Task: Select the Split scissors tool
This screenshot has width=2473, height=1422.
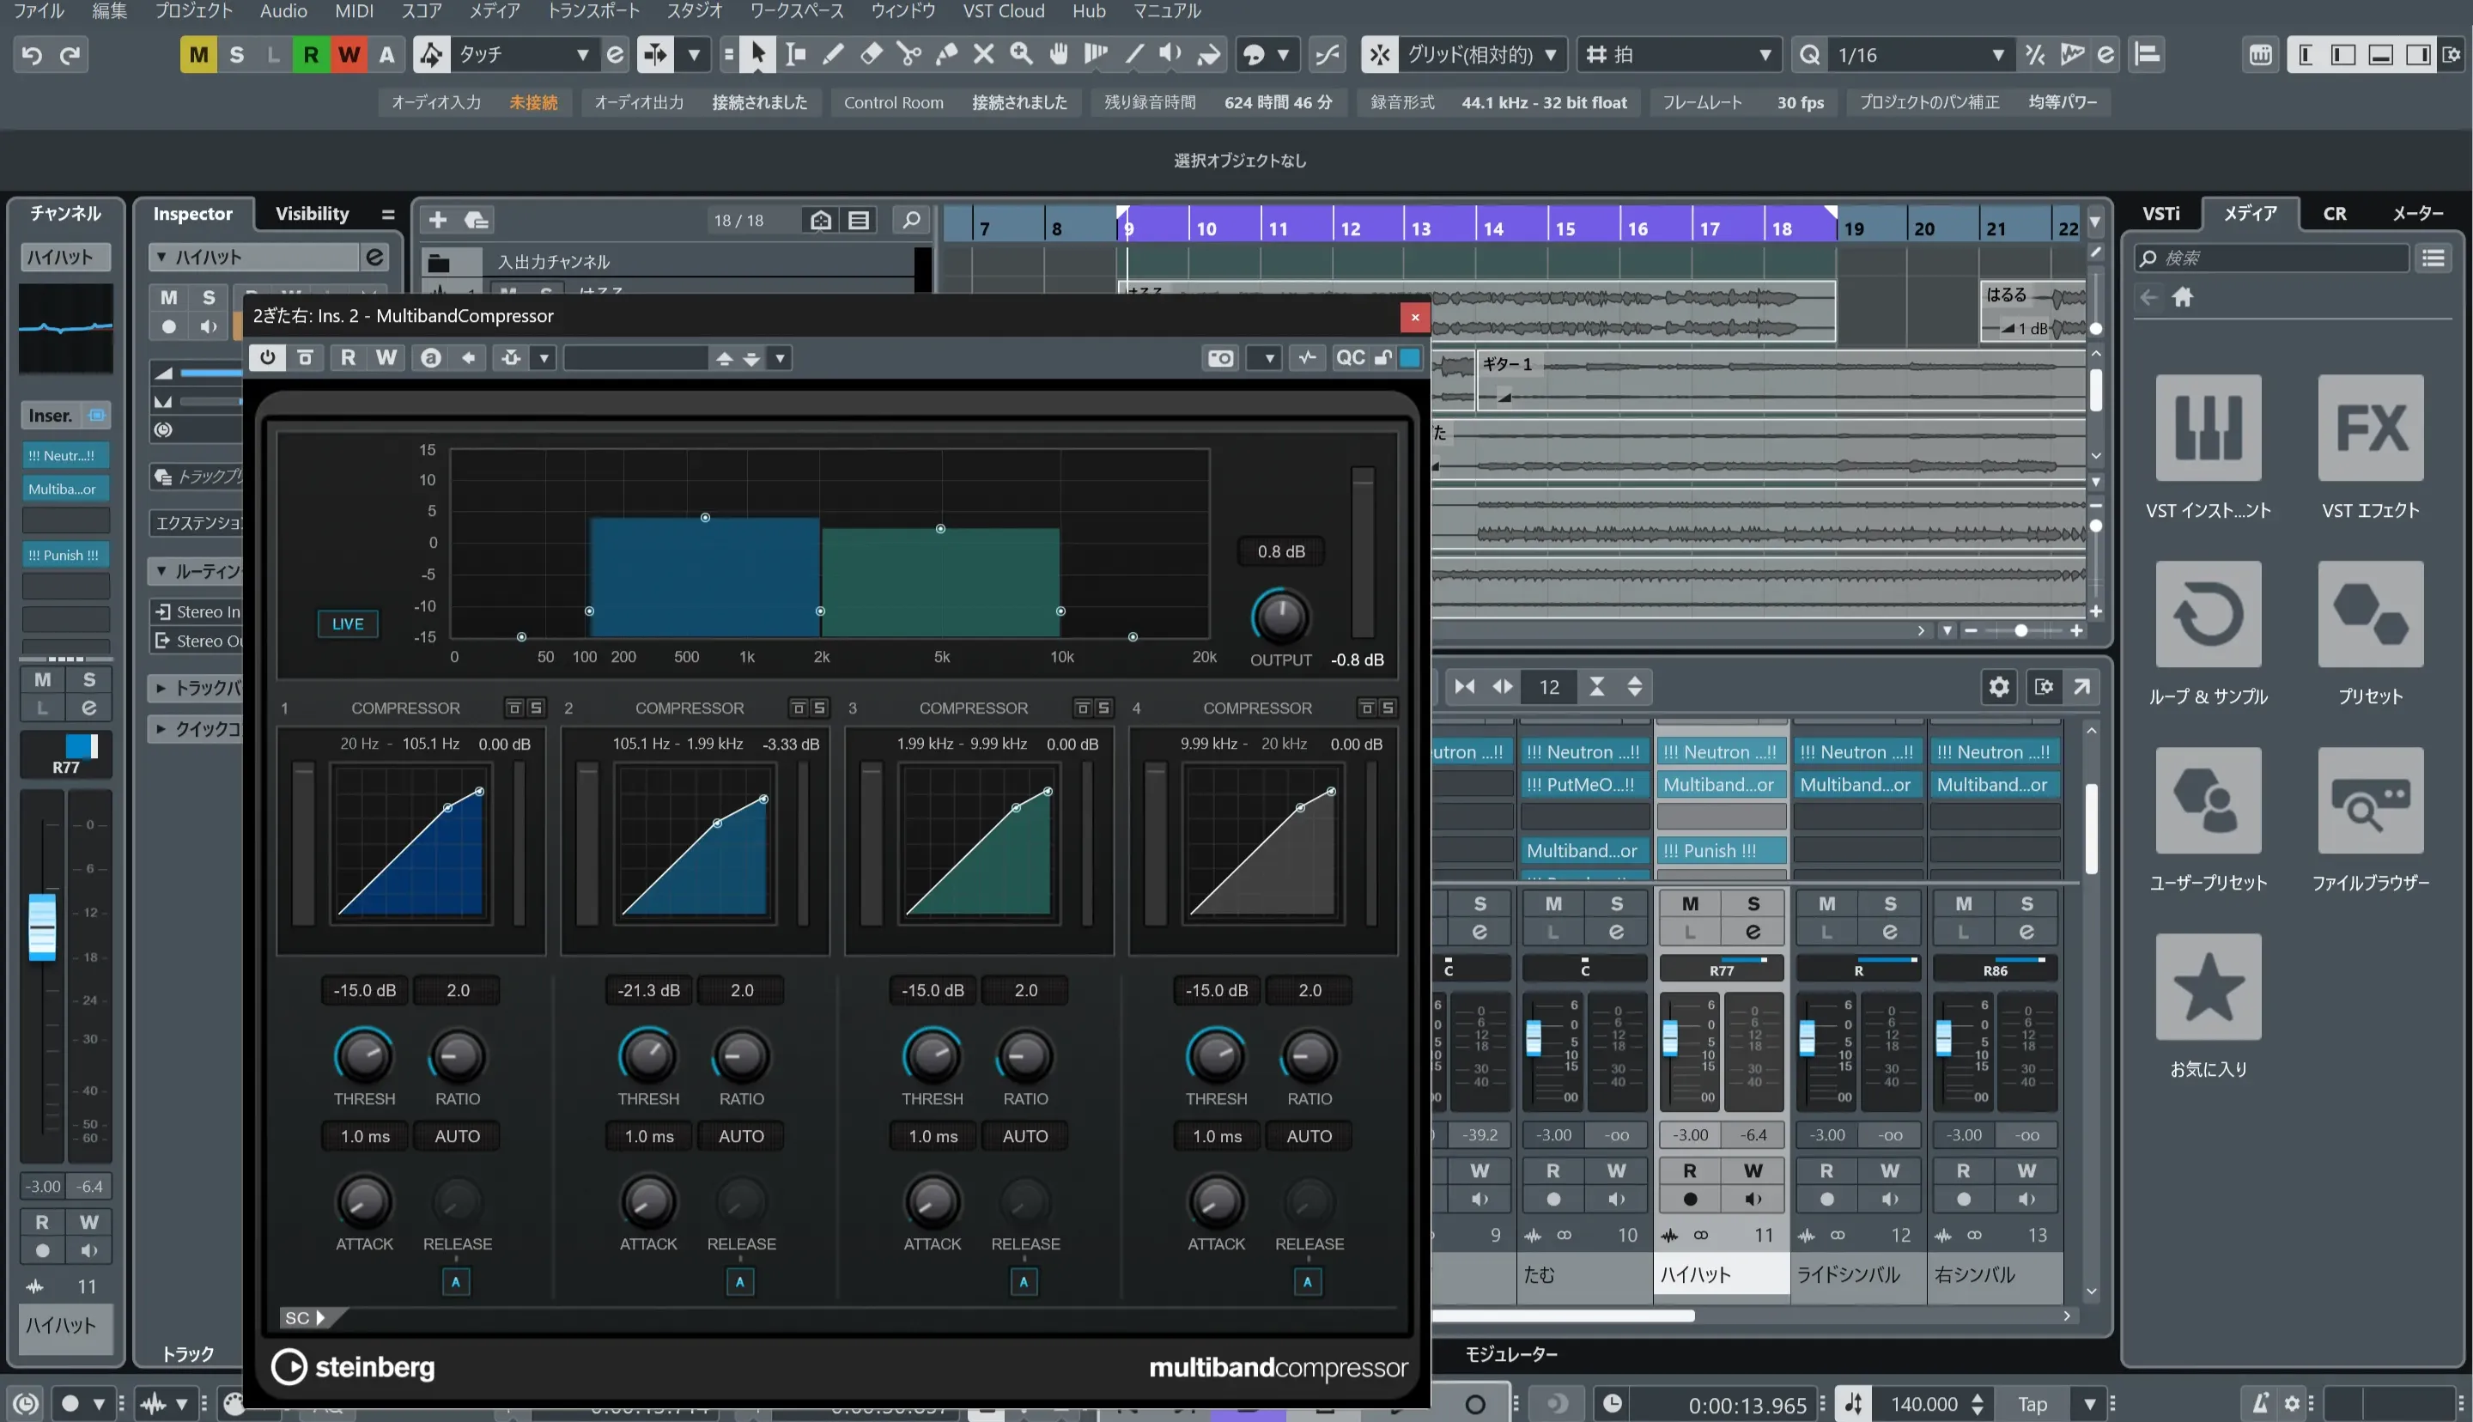Action: pos(909,55)
